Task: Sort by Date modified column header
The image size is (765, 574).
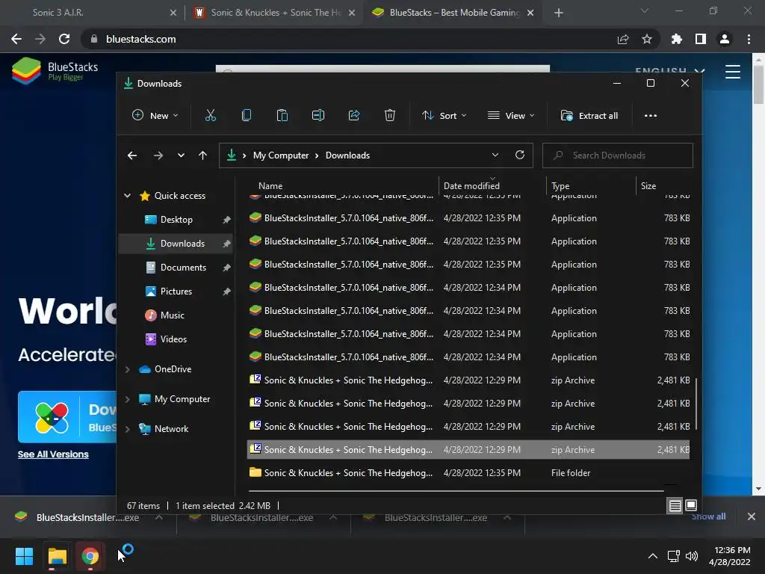Action: 471,186
